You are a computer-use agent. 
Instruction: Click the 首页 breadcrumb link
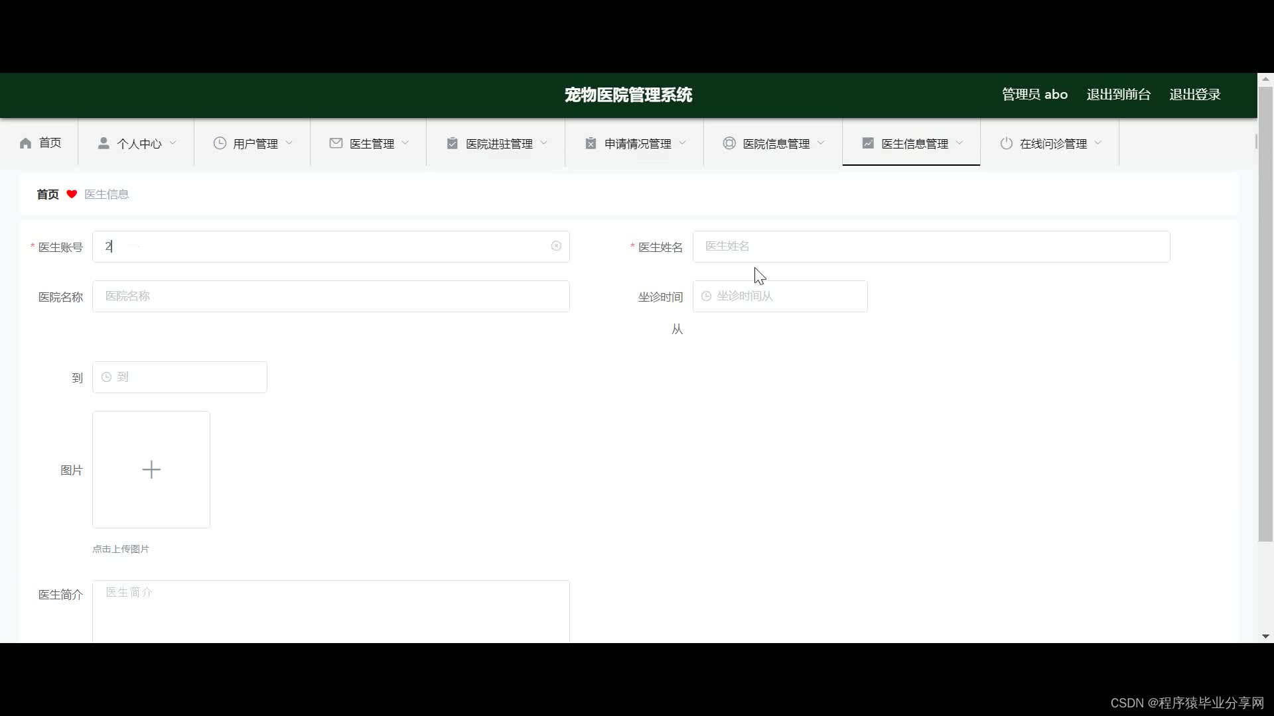point(48,194)
